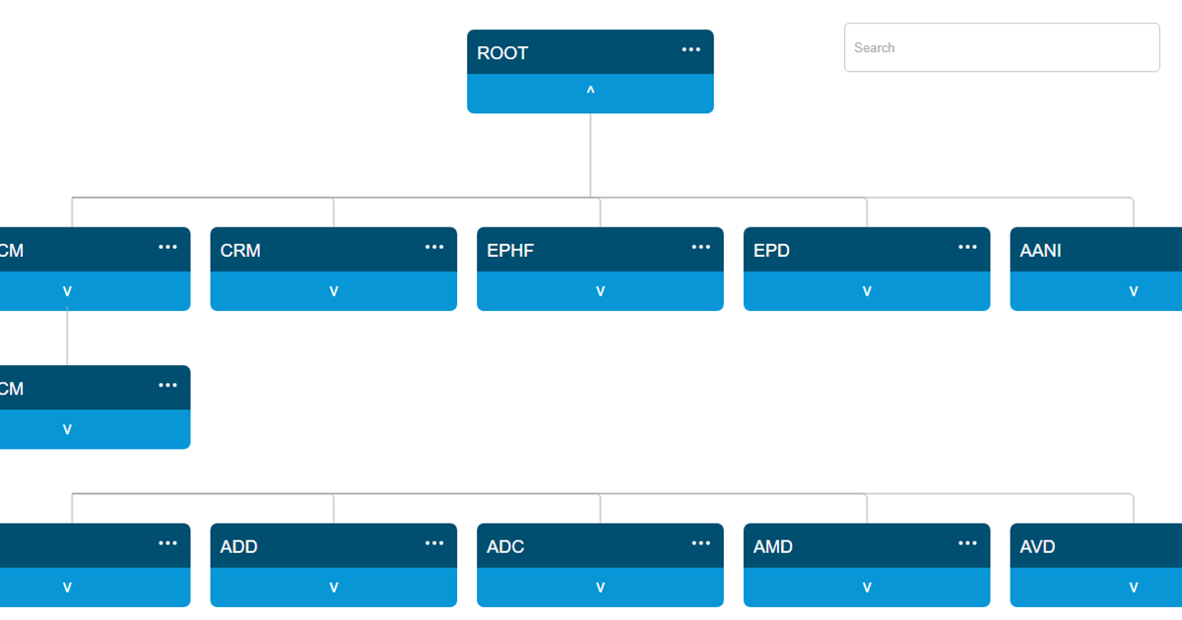Expand the ADC node
Viewport: 1182px width, 620px height.
[x=600, y=588]
